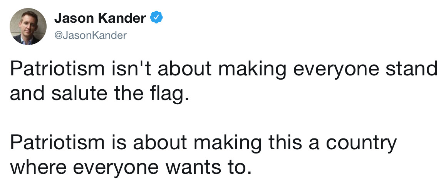Image resolution: width=446 pixels, height=190 pixels.
Task: Click the word "where" in the last line
Action: click(39, 167)
